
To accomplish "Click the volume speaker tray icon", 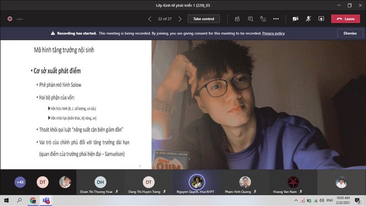I will pos(322,200).
